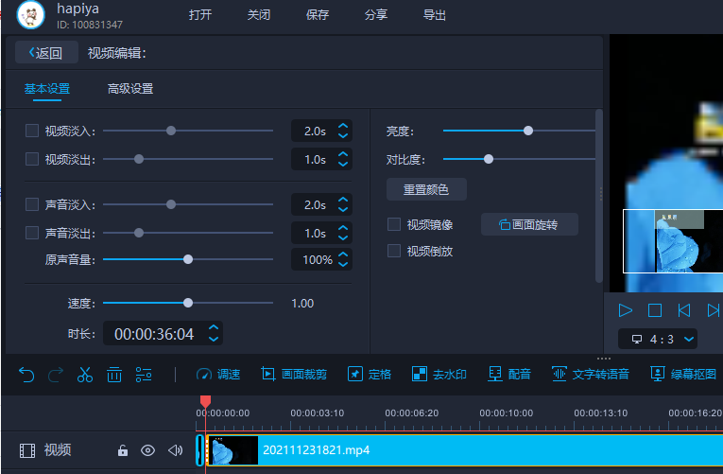
Task: Click the 导出 export menu item
Action: pyautogui.click(x=435, y=15)
